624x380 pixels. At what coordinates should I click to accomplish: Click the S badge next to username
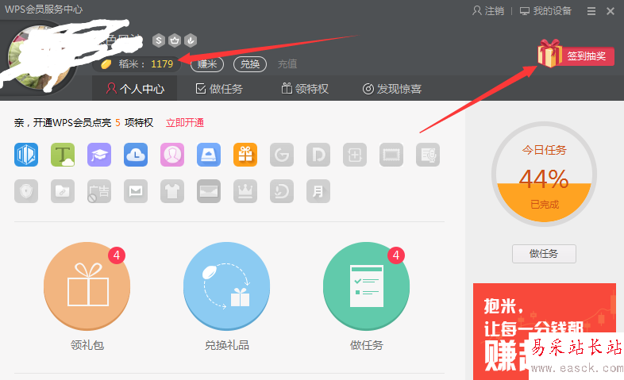point(159,40)
